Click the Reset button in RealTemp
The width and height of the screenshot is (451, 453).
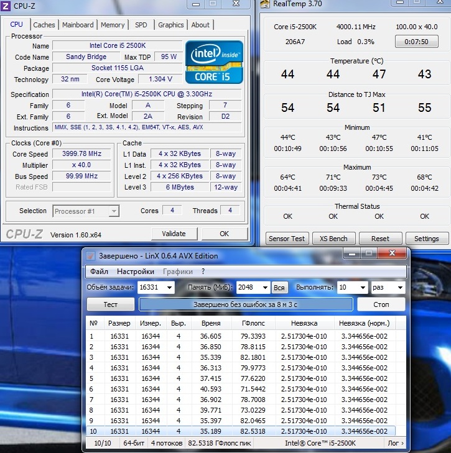coord(380,239)
